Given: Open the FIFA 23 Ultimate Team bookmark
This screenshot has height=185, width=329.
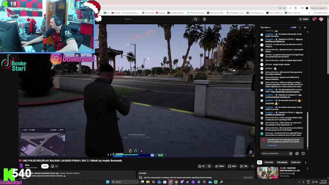Looking at the screenshot, I should point(196,13).
